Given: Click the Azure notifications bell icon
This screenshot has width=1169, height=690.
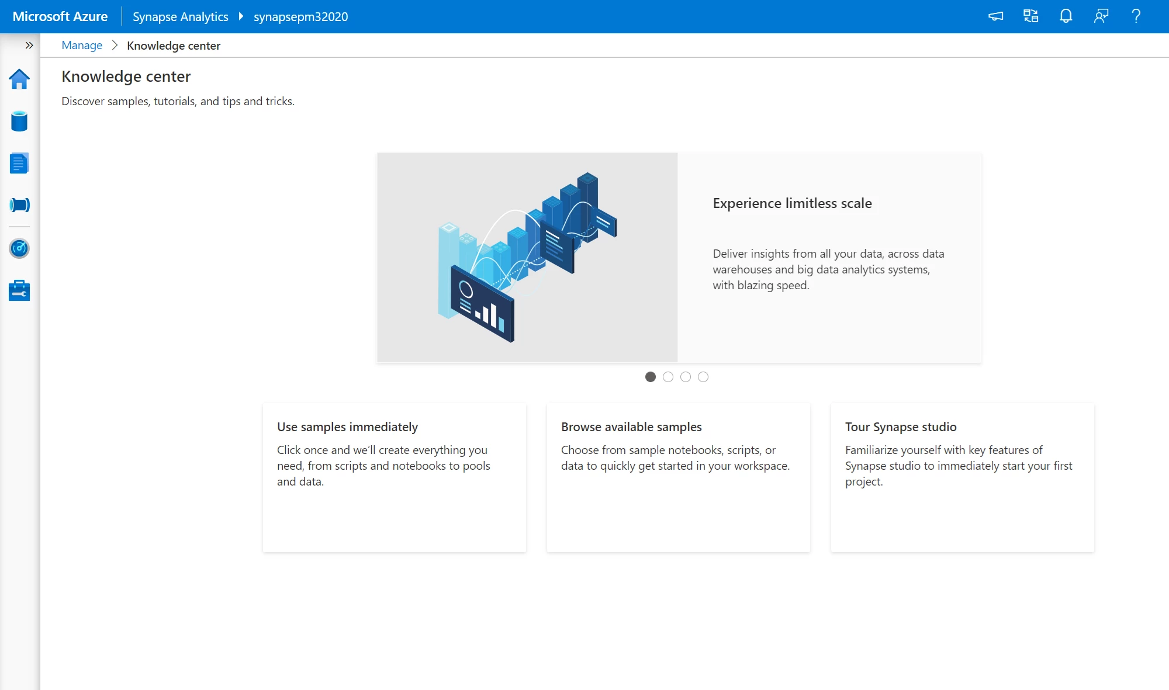Looking at the screenshot, I should click(x=1066, y=16).
